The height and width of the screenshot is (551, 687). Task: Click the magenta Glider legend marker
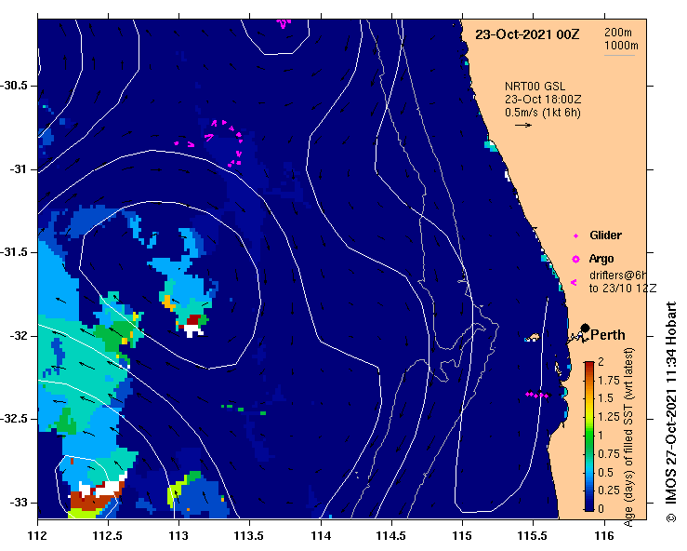pos(575,236)
